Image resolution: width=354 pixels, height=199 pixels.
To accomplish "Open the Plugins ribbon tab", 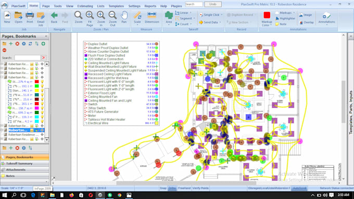I will [176, 6].
